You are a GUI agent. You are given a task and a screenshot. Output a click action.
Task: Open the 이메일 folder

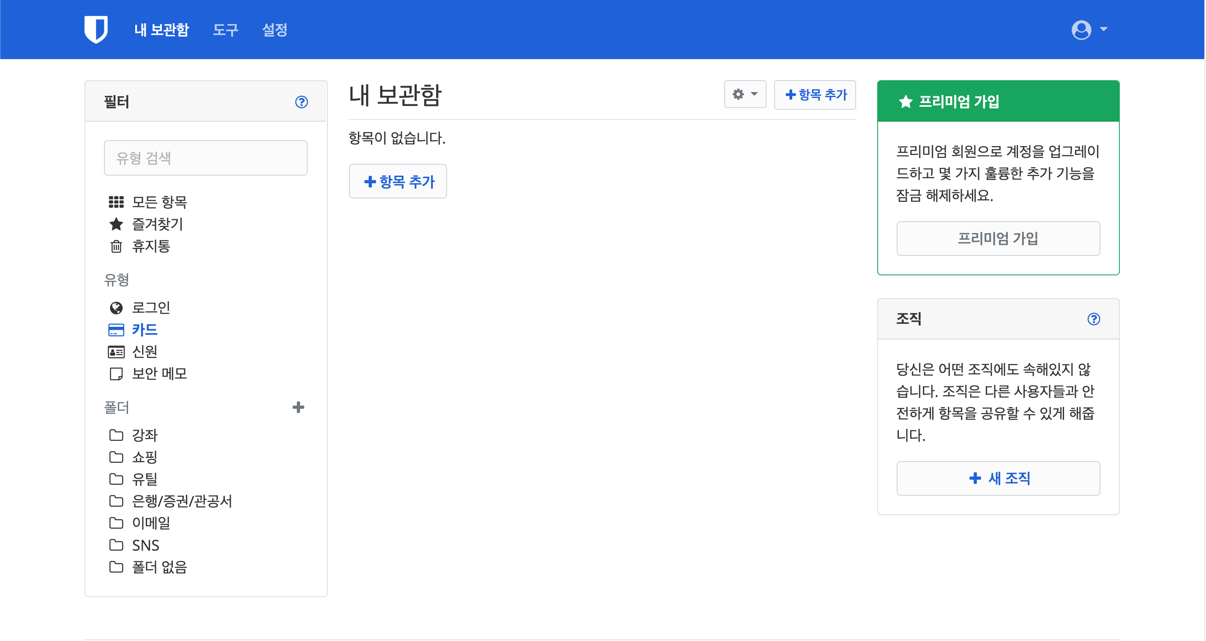[x=151, y=523]
